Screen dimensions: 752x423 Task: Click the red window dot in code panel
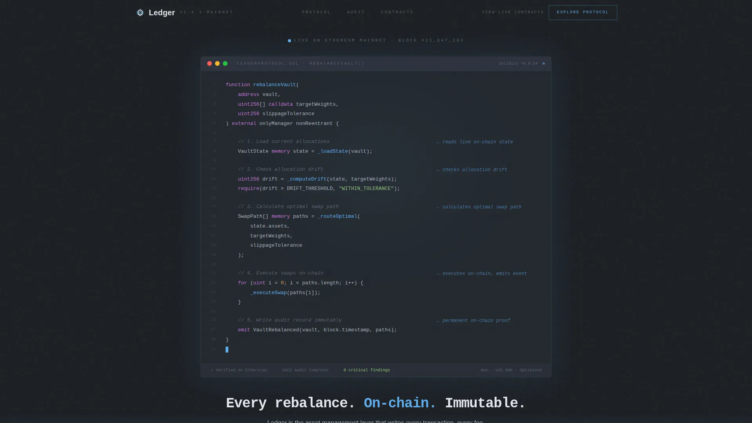coord(210,63)
